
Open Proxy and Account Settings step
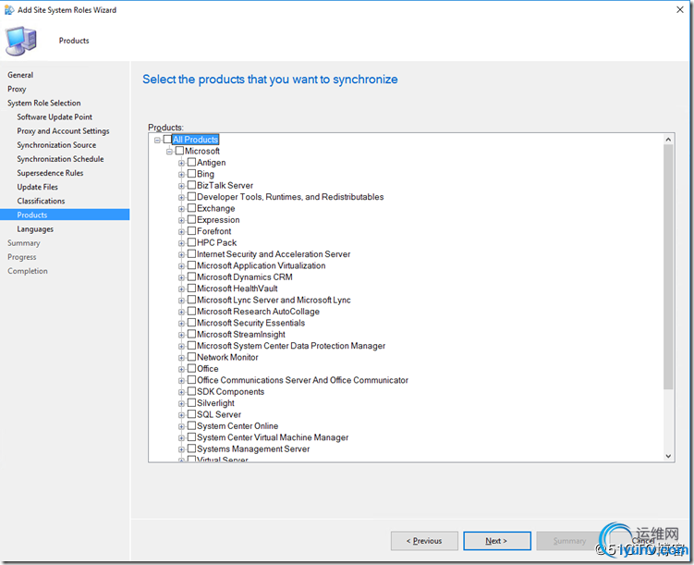[63, 131]
